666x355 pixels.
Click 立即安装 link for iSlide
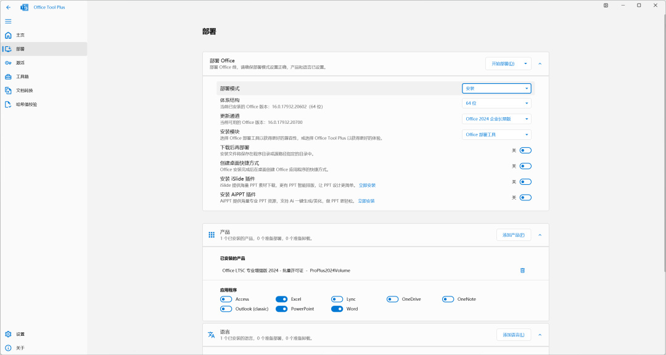coord(367,185)
